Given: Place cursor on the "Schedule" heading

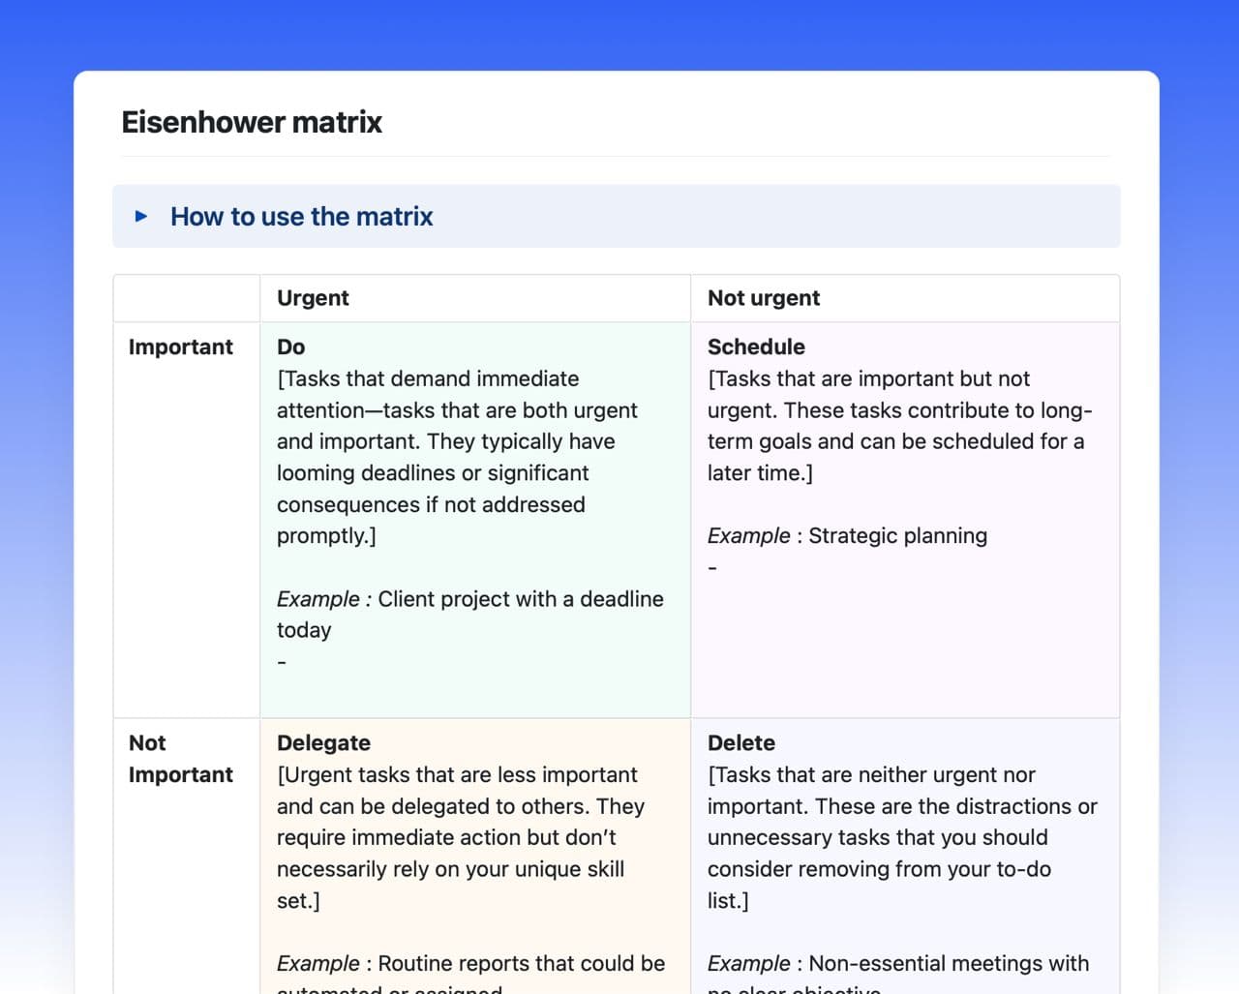Looking at the screenshot, I should 756,347.
